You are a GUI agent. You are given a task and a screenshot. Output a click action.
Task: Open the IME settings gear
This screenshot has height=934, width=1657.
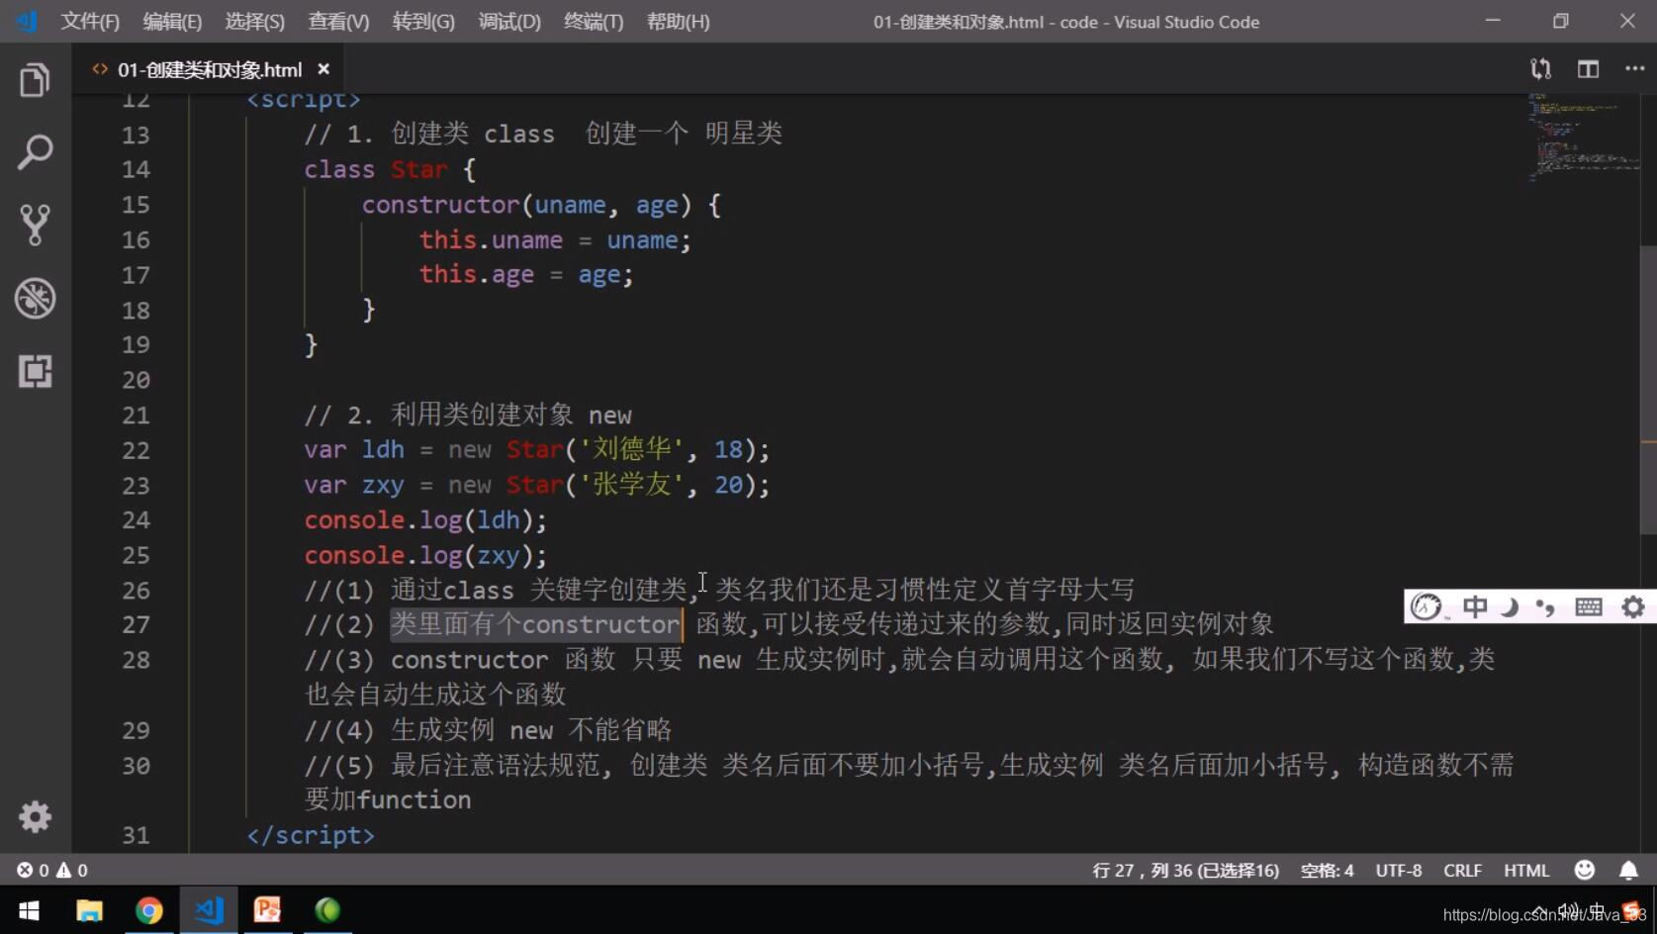[x=1633, y=607]
